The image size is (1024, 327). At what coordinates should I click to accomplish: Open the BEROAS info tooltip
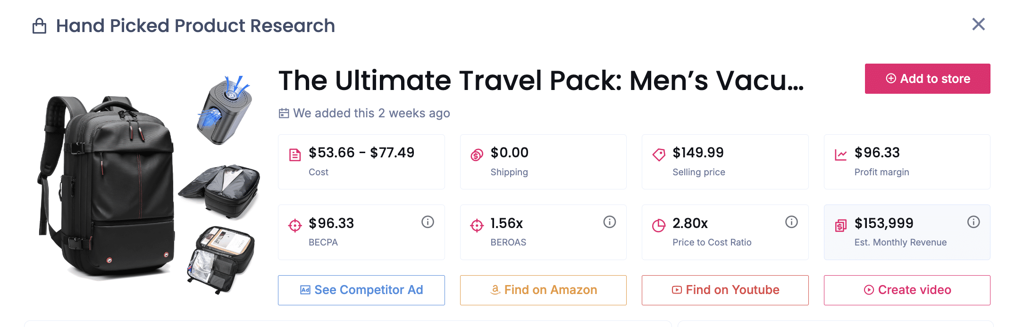tap(609, 222)
